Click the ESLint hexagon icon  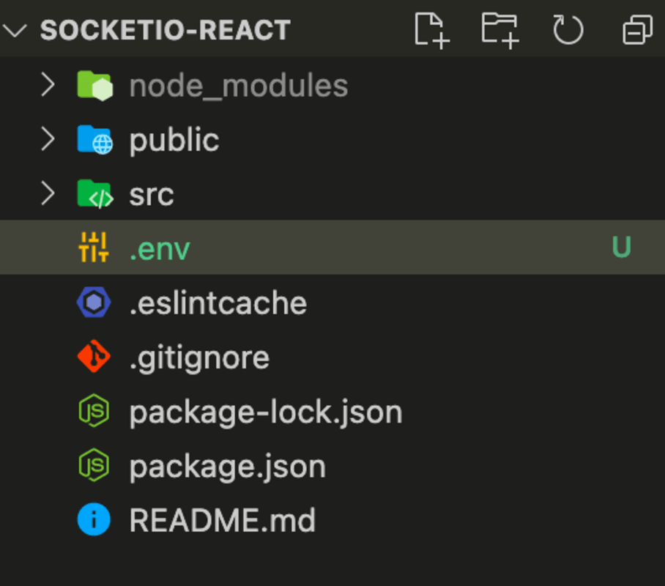[x=94, y=302]
